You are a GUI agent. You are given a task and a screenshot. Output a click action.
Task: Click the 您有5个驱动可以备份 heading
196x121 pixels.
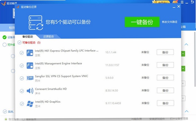coord(68,22)
